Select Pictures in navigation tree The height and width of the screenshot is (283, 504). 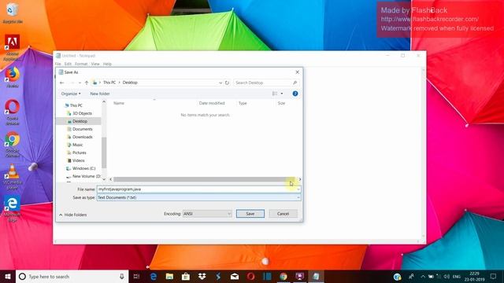click(x=79, y=153)
